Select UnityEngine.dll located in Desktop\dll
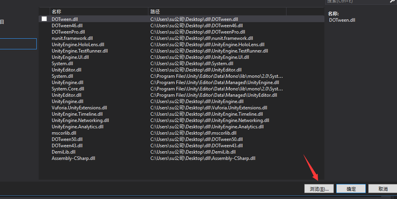397x199 pixels. 182,101
